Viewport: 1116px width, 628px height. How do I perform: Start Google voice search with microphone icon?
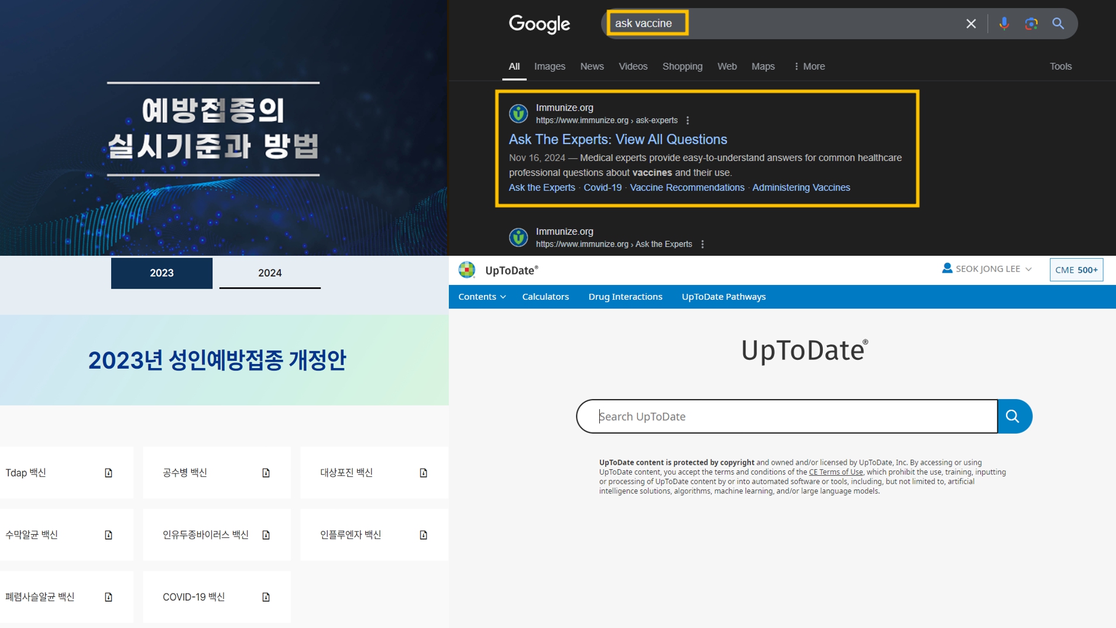(x=1004, y=23)
